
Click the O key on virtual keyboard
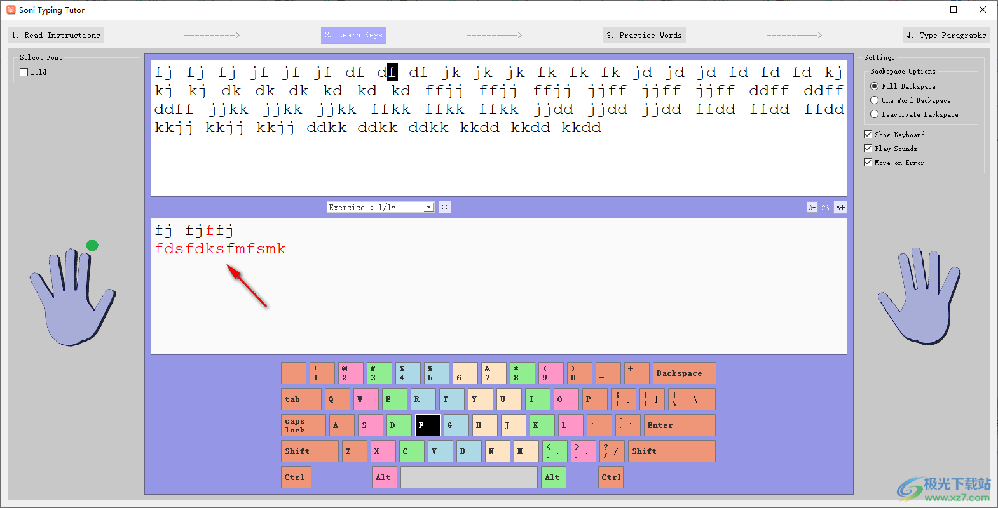[x=566, y=399]
